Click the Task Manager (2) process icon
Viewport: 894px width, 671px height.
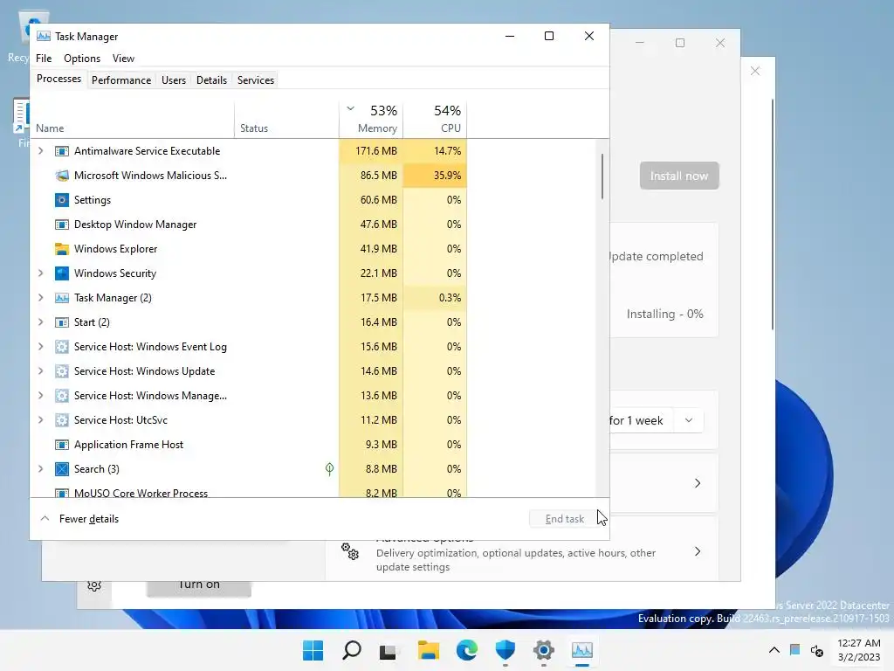tap(62, 298)
